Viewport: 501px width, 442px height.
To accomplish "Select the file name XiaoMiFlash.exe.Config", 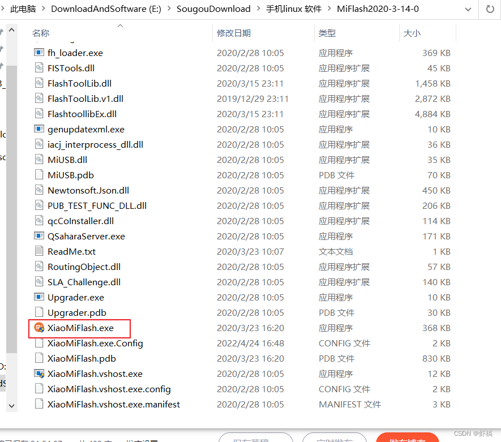I will click(x=95, y=344).
